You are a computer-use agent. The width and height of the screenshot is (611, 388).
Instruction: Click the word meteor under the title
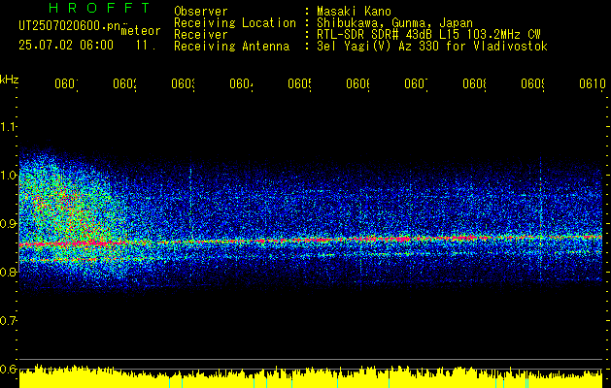(141, 31)
